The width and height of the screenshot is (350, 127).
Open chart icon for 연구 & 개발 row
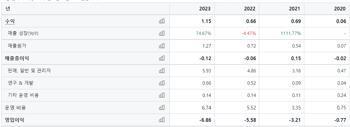click(162, 83)
